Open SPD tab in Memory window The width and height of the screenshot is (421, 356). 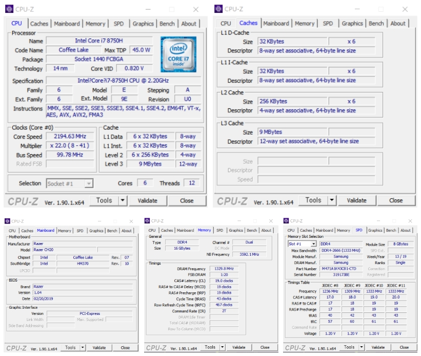(x=219, y=230)
